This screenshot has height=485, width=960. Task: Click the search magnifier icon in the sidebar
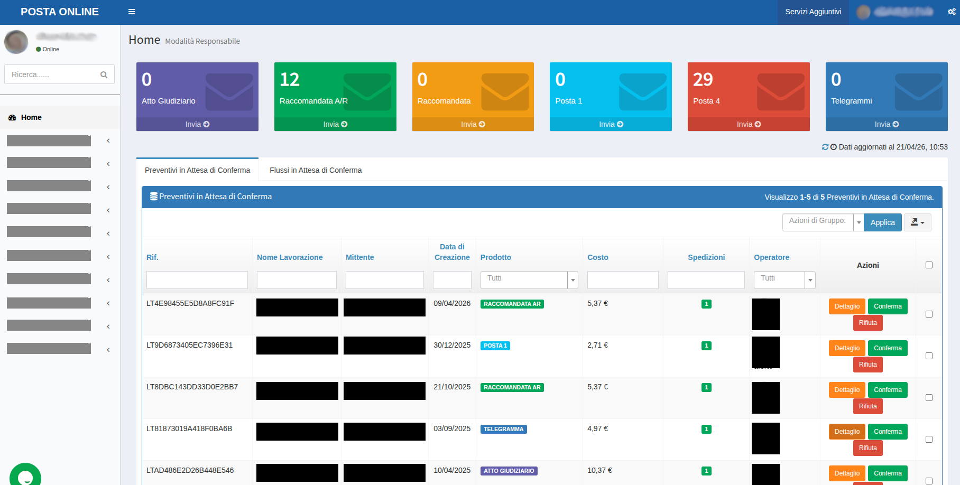(x=104, y=74)
